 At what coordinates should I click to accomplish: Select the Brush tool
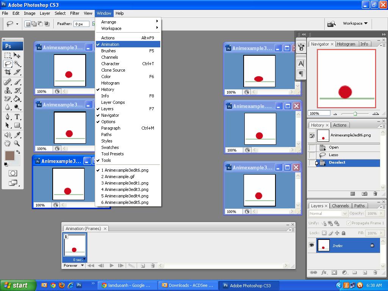pos(17,82)
